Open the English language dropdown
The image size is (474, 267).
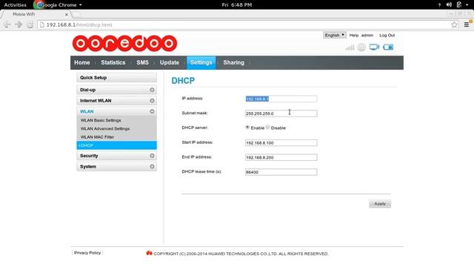click(x=334, y=35)
